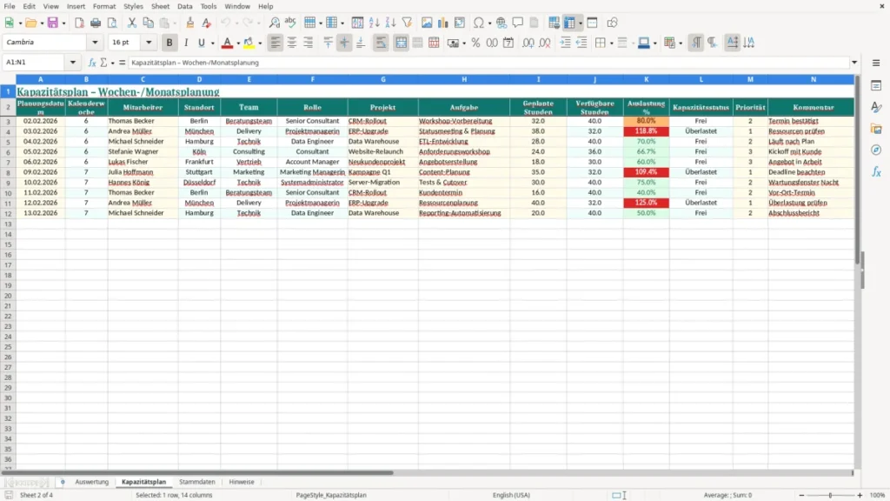Toggle Freeze Rows and Columns
Screen dimensions: 890x501
point(570,23)
